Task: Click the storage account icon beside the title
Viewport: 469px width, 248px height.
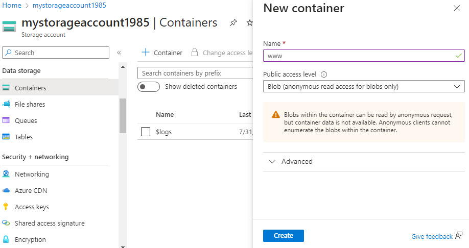Action: [x=9, y=27]
